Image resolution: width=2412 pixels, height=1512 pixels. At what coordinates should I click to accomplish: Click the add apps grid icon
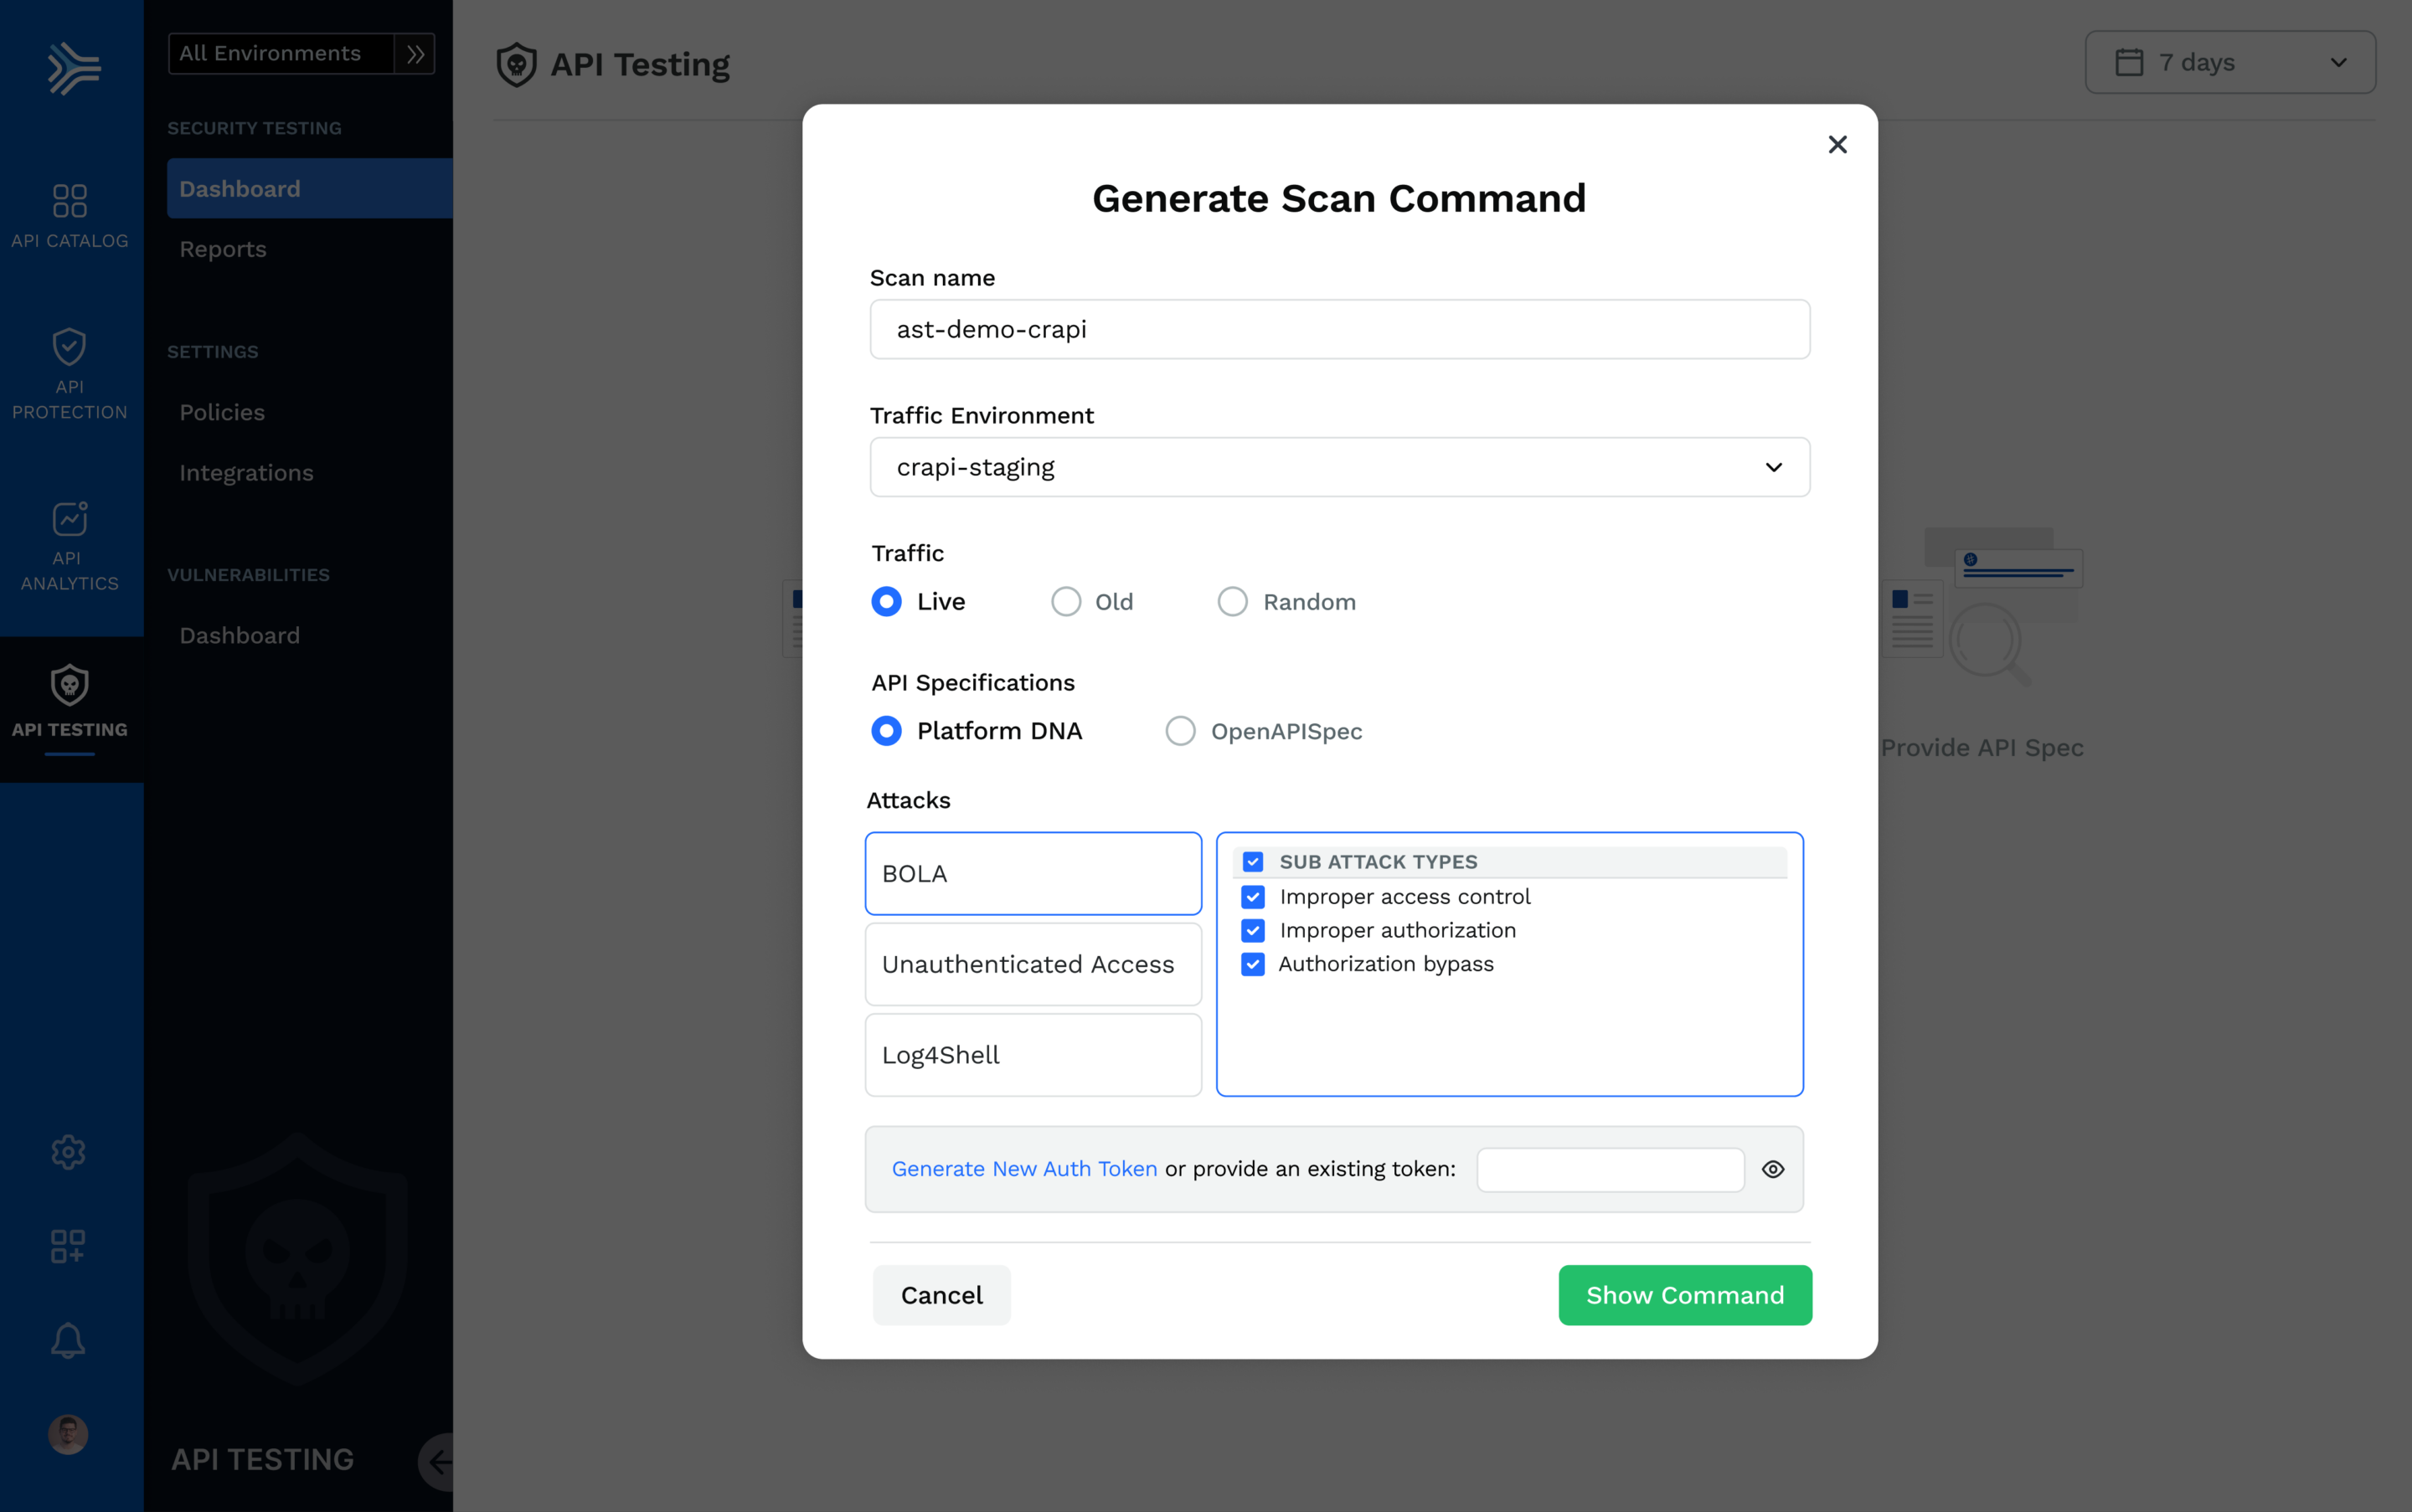68,1246
